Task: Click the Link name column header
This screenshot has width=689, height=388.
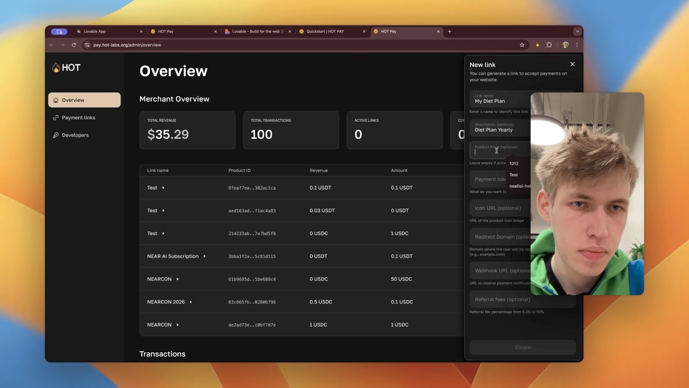Action: click(x=158, y=170)
